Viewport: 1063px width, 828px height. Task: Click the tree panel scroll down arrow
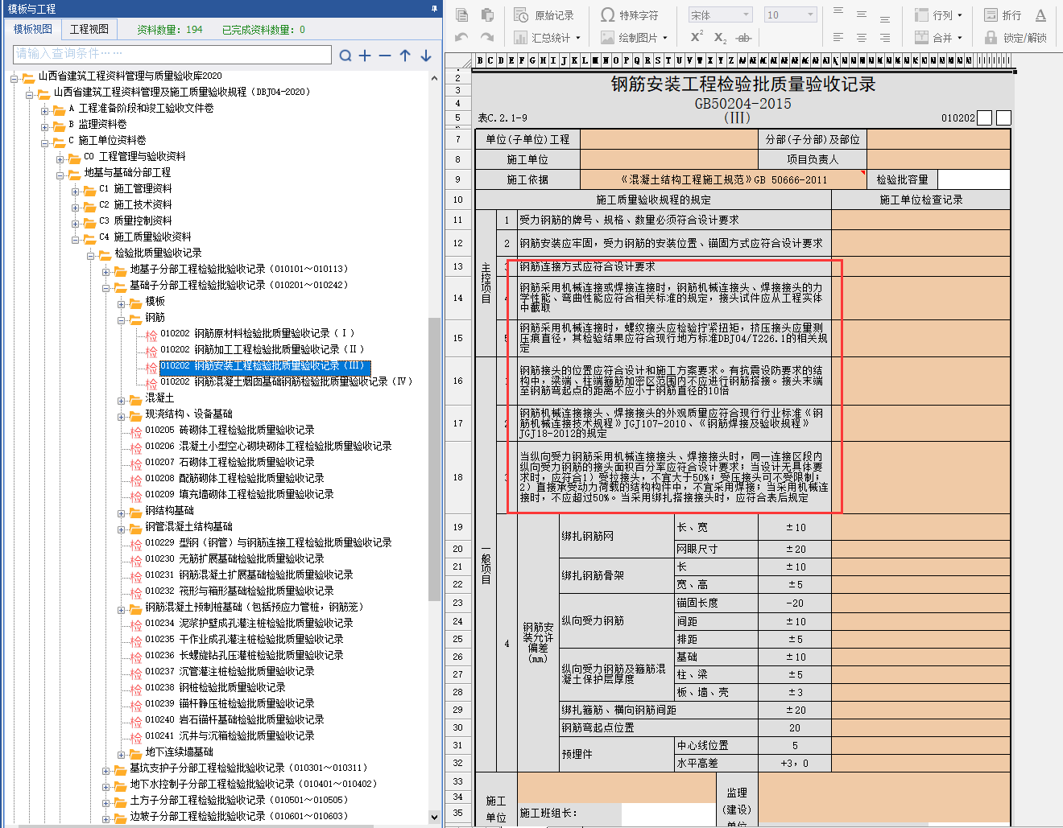(x=435, y=818)
